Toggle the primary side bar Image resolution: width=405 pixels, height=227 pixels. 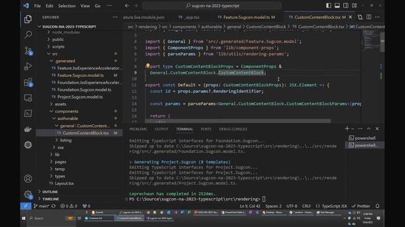click(328, 6)
